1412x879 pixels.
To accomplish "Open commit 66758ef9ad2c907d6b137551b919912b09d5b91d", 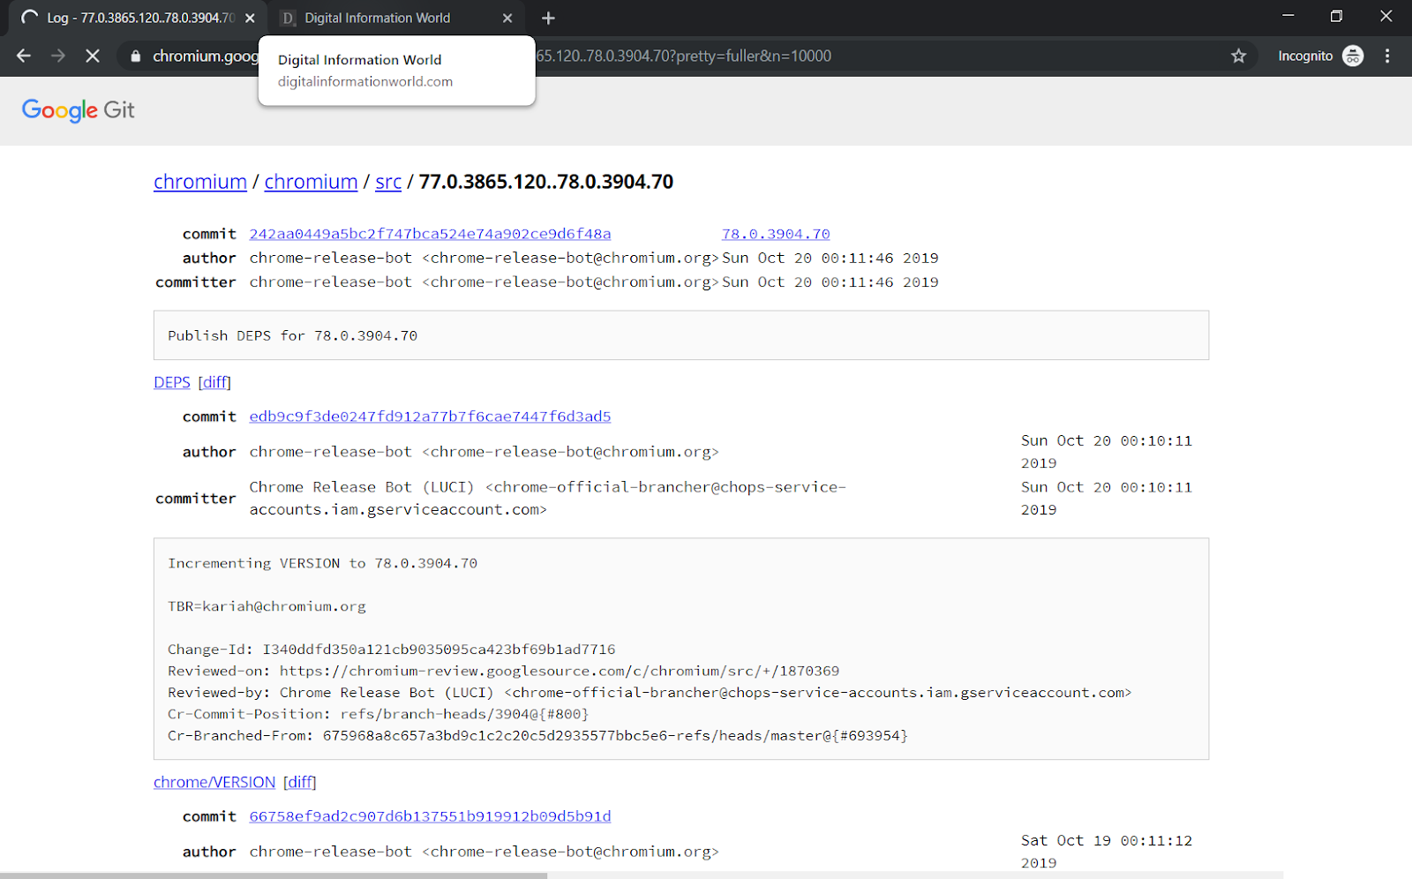I will pos(430,816).
